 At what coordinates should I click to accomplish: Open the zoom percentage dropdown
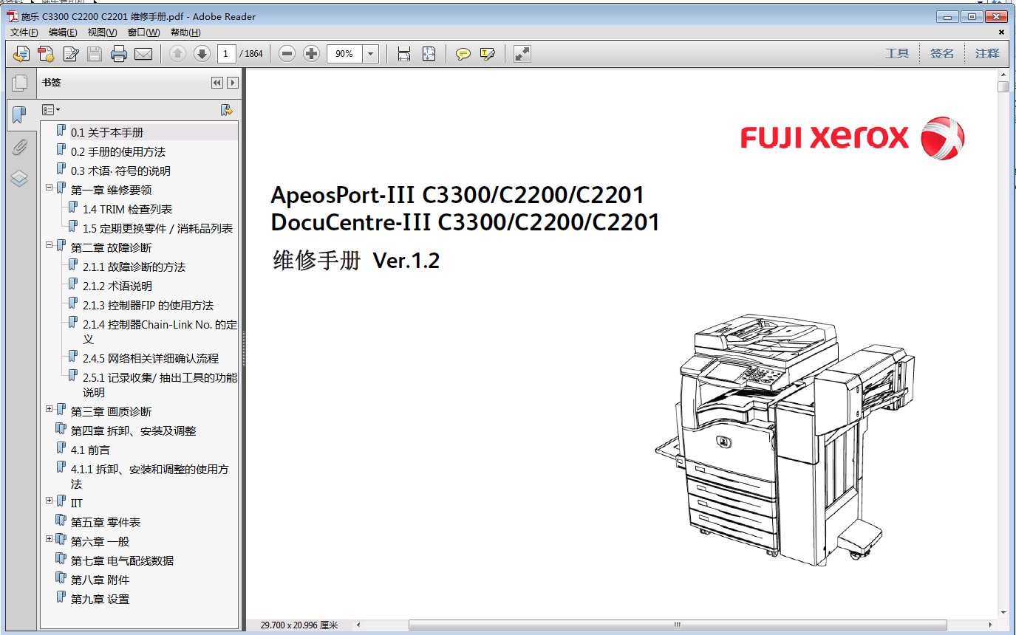pos(370,54)
